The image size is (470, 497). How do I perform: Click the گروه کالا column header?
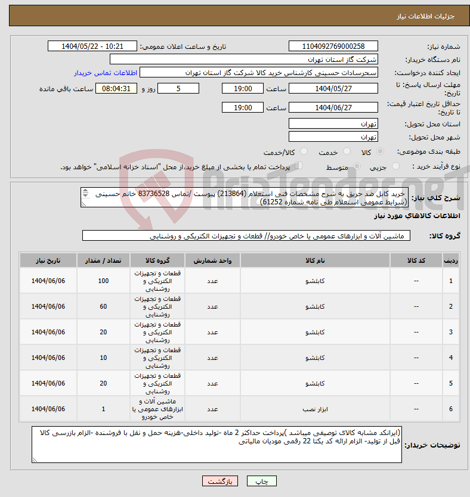[x=157, y=260]
